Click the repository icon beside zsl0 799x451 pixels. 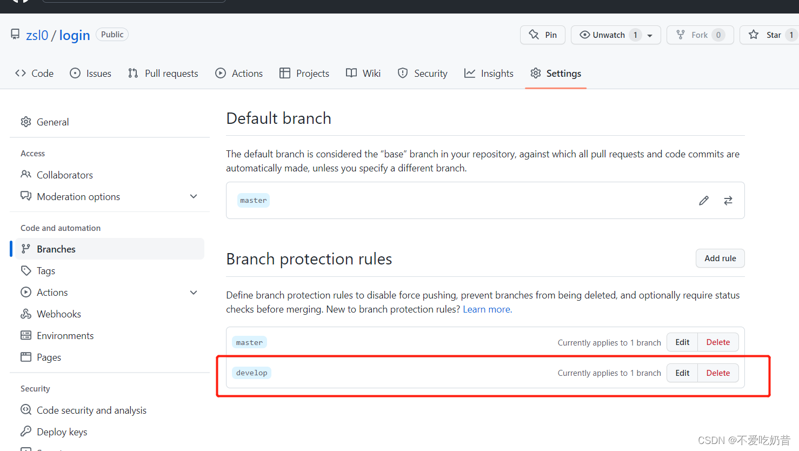tap(15, 35)
